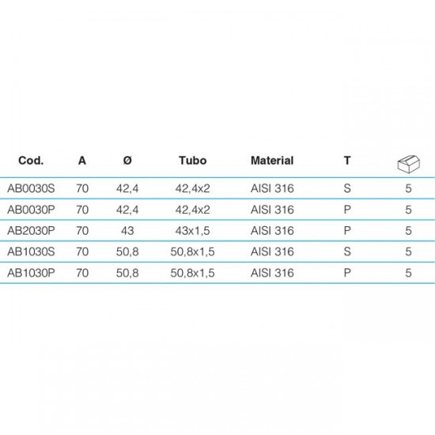The width and height of the screenshot is (435, 435).
Task: Select the Ø diameter column header
Action: tap(127, 161)
